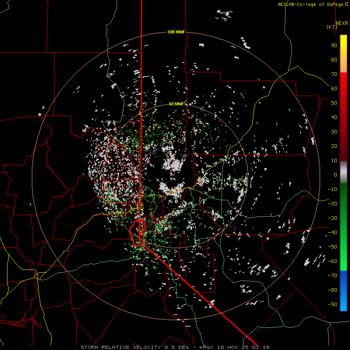The width and height of the screenshot is (350, 350).
Task: Click the NEXLAB-College of DuPage title text
Action: 313,4
